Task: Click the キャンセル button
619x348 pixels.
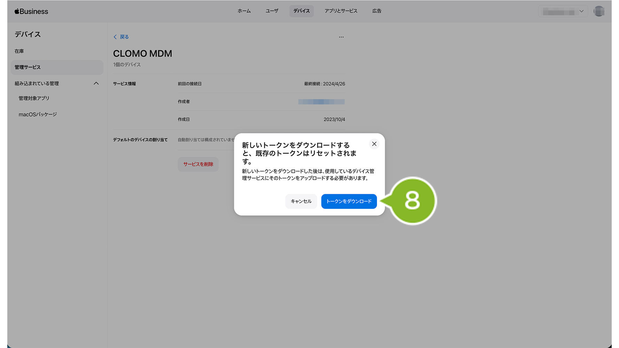Action: (301, 201)
